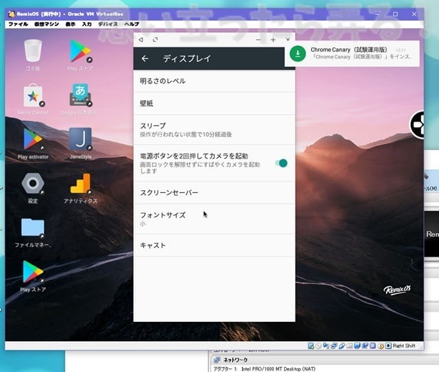Open the スリープ sleep setting
439x372 pixels.
tap(214, 130)
